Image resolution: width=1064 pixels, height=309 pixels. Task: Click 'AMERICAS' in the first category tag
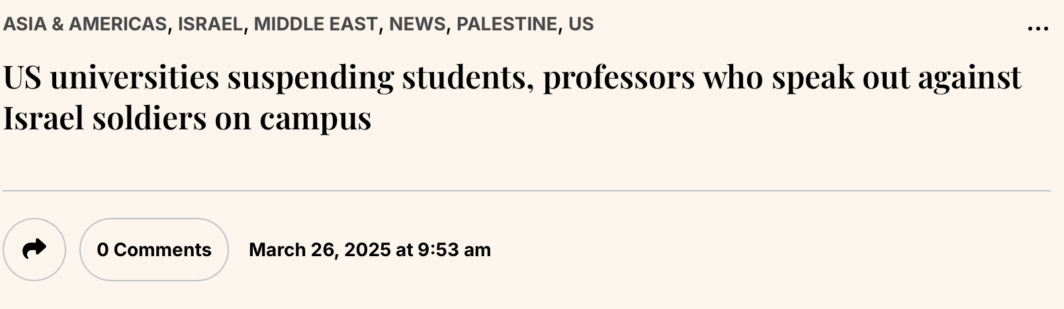click(x=118, y=24)
